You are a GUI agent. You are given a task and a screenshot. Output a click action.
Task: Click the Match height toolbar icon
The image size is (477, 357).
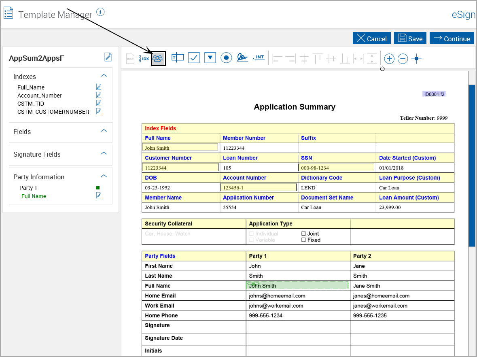(372, 58)
